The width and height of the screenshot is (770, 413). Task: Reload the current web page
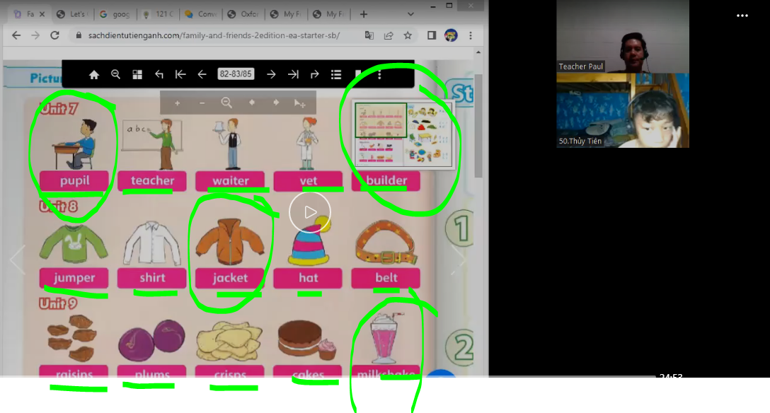54,35
